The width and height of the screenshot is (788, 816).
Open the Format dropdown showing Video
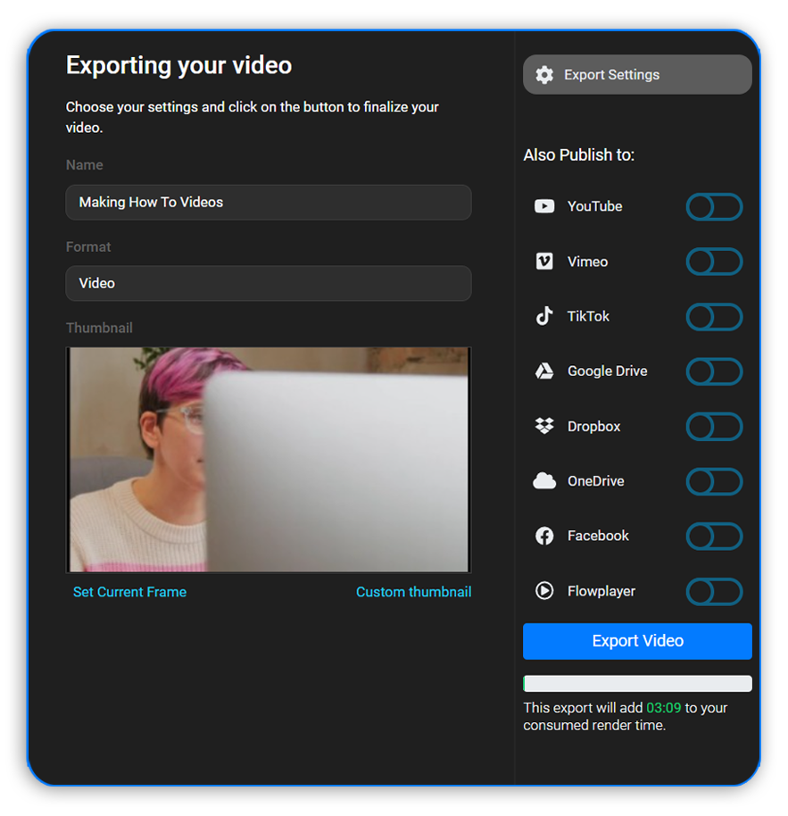point(269,283)
